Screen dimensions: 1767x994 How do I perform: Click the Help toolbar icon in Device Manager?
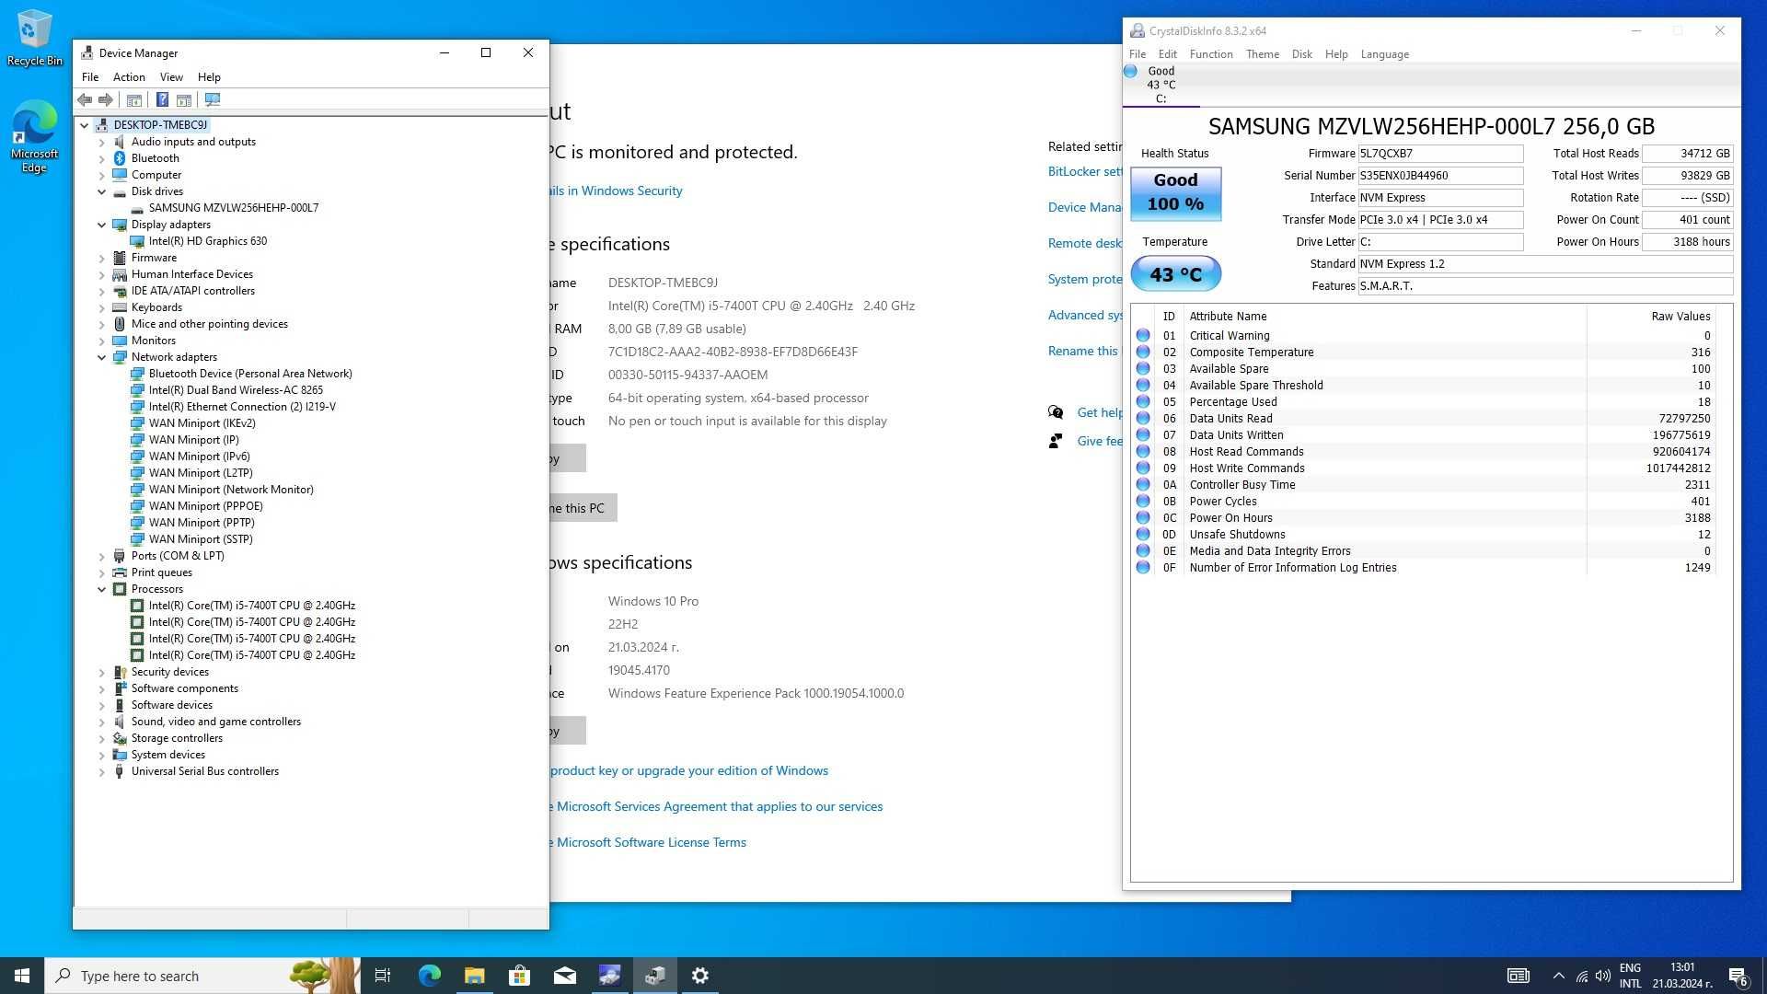point(162,99)
